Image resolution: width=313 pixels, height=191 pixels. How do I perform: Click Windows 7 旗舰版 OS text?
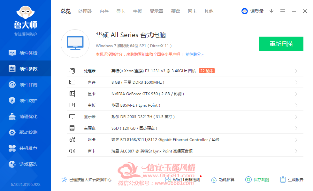[x=134, y=46]
